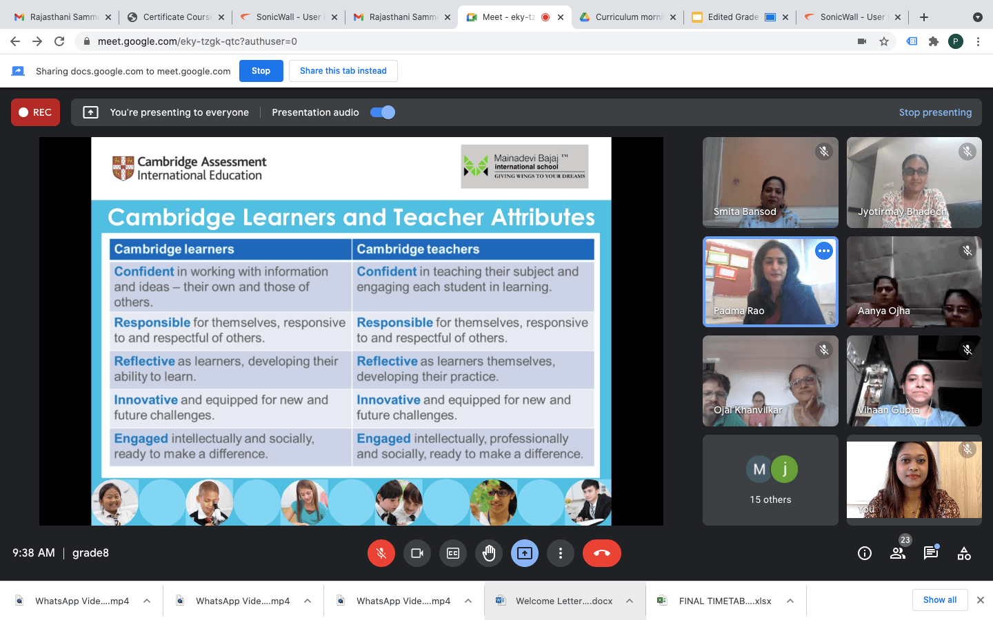
Task: Click the muted mic icon on You tile
Action: [967, 449]
